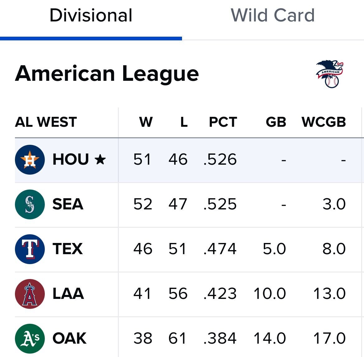Image resolution: width=364 pixels, height=357 pixels.
Task: Select the AL WEST division heading
Action: click(46, 122)
